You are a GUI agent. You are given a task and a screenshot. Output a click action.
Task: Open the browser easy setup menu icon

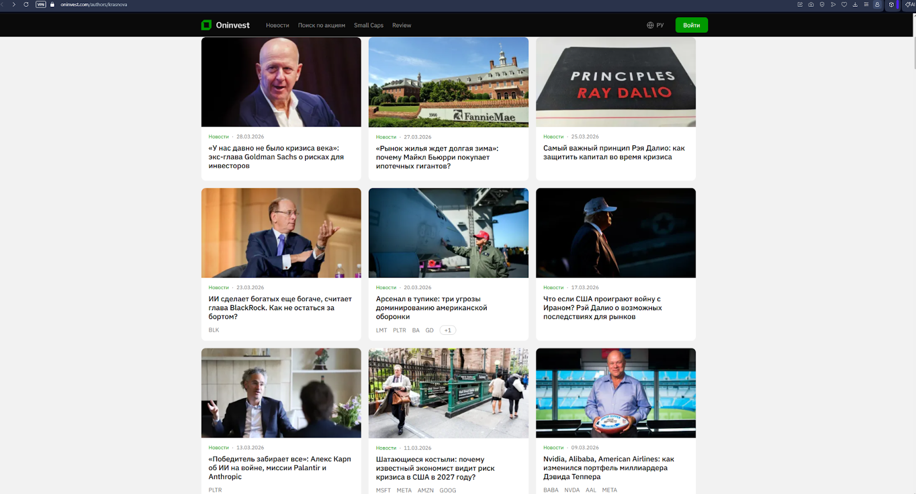pyautogui.click(x=866, y=5)
